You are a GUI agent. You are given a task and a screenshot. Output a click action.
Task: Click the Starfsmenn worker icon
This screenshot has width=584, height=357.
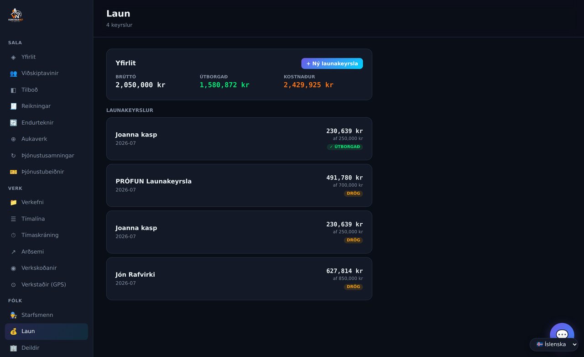[x=13, y=315]
